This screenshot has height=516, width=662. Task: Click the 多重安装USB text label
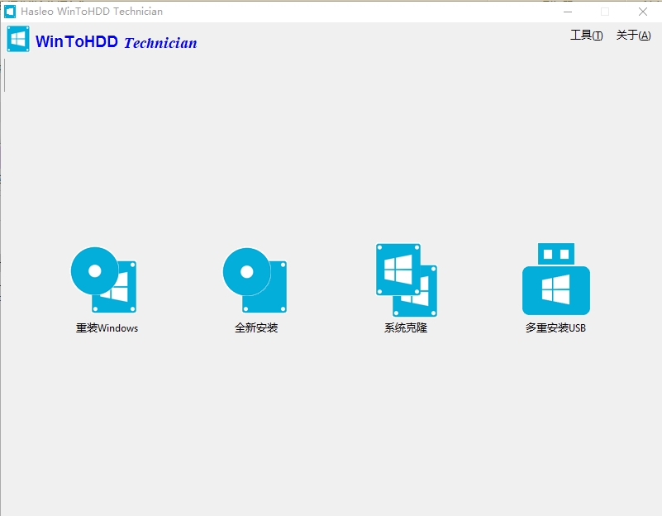click(x=555, y=327)
